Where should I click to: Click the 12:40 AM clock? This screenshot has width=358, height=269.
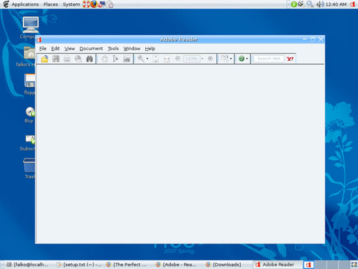coord(336,4)
